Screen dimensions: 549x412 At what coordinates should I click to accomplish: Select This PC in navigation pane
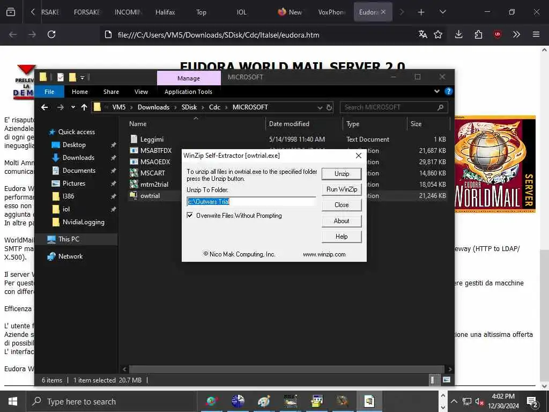point(69,239)
